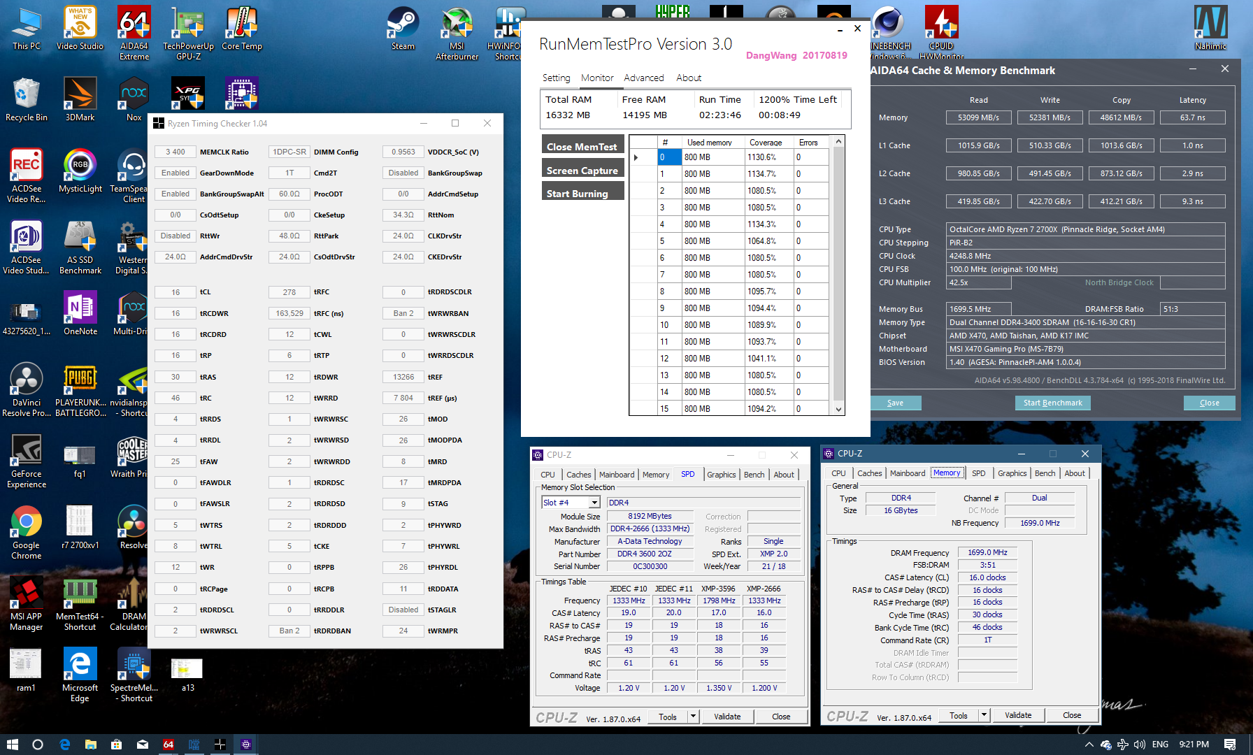
Task: Launch PLAYERUNKNOWN'S BATTLEGROUNDS icon
Action: pyautogui.click(x=80, y=390)
